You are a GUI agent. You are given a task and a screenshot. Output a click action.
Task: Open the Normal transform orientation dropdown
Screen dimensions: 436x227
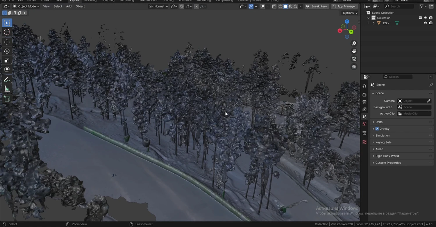pos(158,6)
